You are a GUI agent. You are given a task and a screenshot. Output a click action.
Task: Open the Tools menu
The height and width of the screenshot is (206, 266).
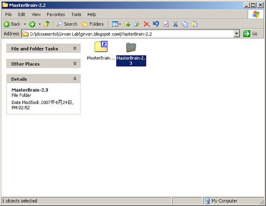(x=76, y=15)
